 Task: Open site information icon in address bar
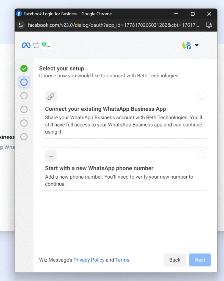(21, 25)
